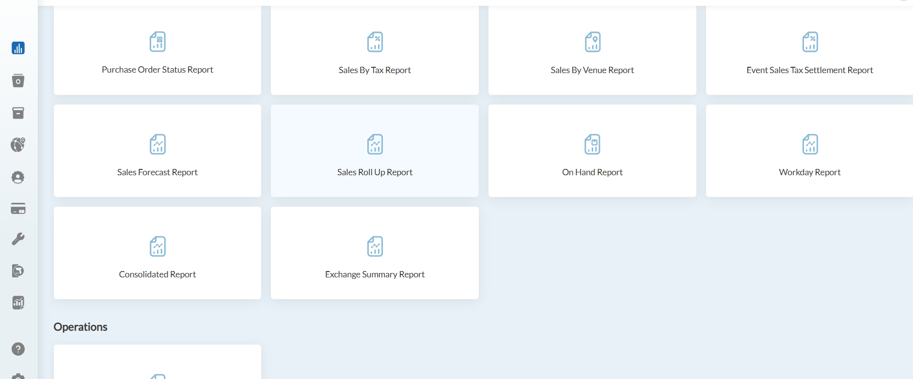This screenshot has width=913, height=379.
Task: Click the Sales Roll Up Report icon
Action: pyautogui.click(x=375, y=144)
